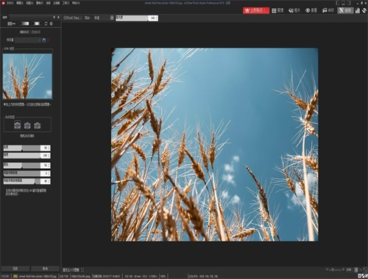This screenshot has width=368, height=279.
Task: Click stepper arrows of detail threshold slider
Action: (x=49, y=181)
